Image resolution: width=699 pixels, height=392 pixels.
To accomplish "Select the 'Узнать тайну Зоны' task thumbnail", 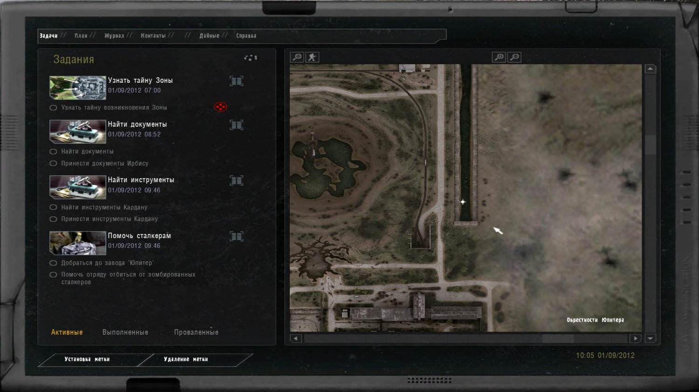I will [x=78, y=88].
